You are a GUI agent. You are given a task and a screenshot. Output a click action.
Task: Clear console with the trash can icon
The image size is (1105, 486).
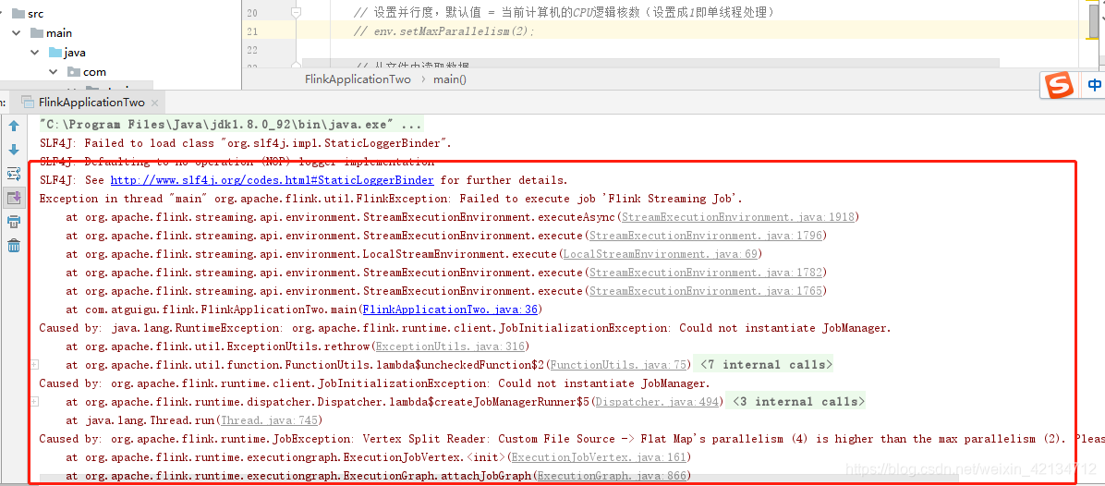point(13,246)
